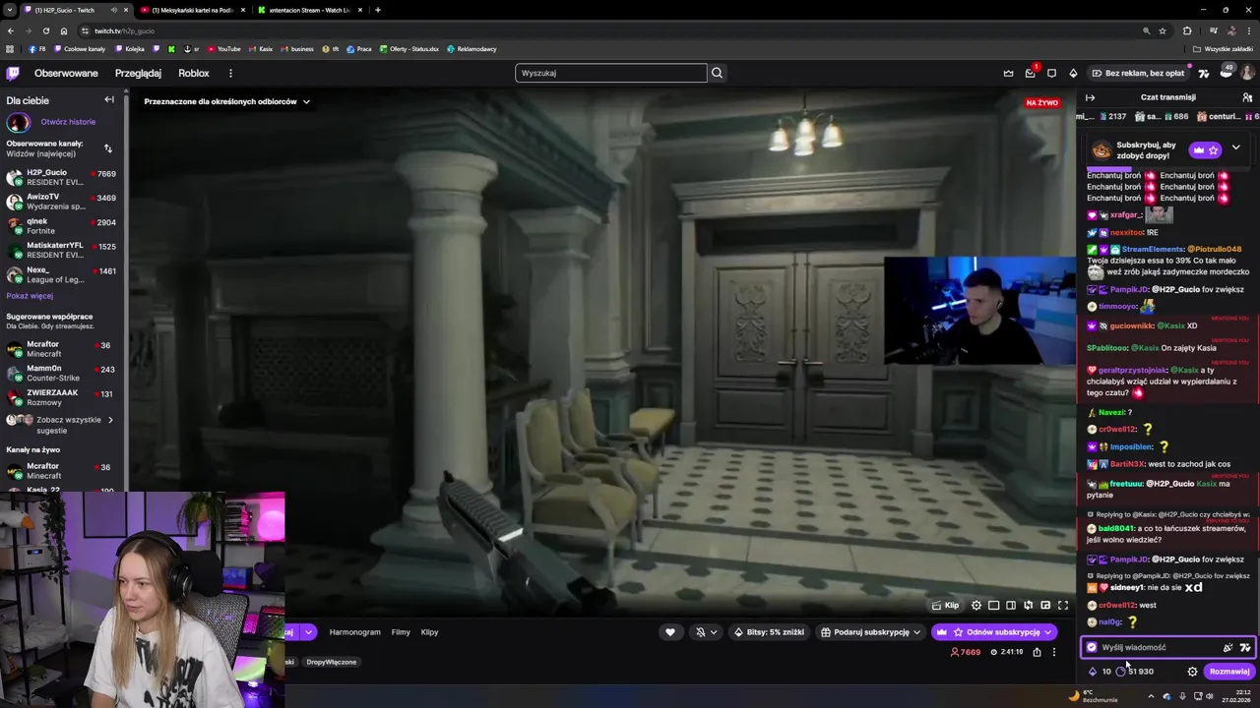Switch to the Meksykański kartel YouTube tab
1260x708 pixels.
point(192,10)
